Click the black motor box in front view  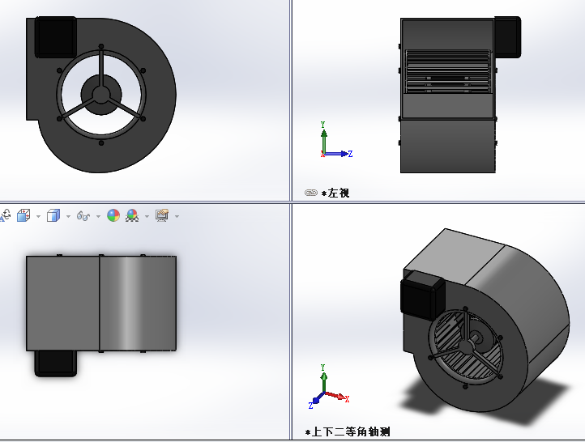coord(56,37)
